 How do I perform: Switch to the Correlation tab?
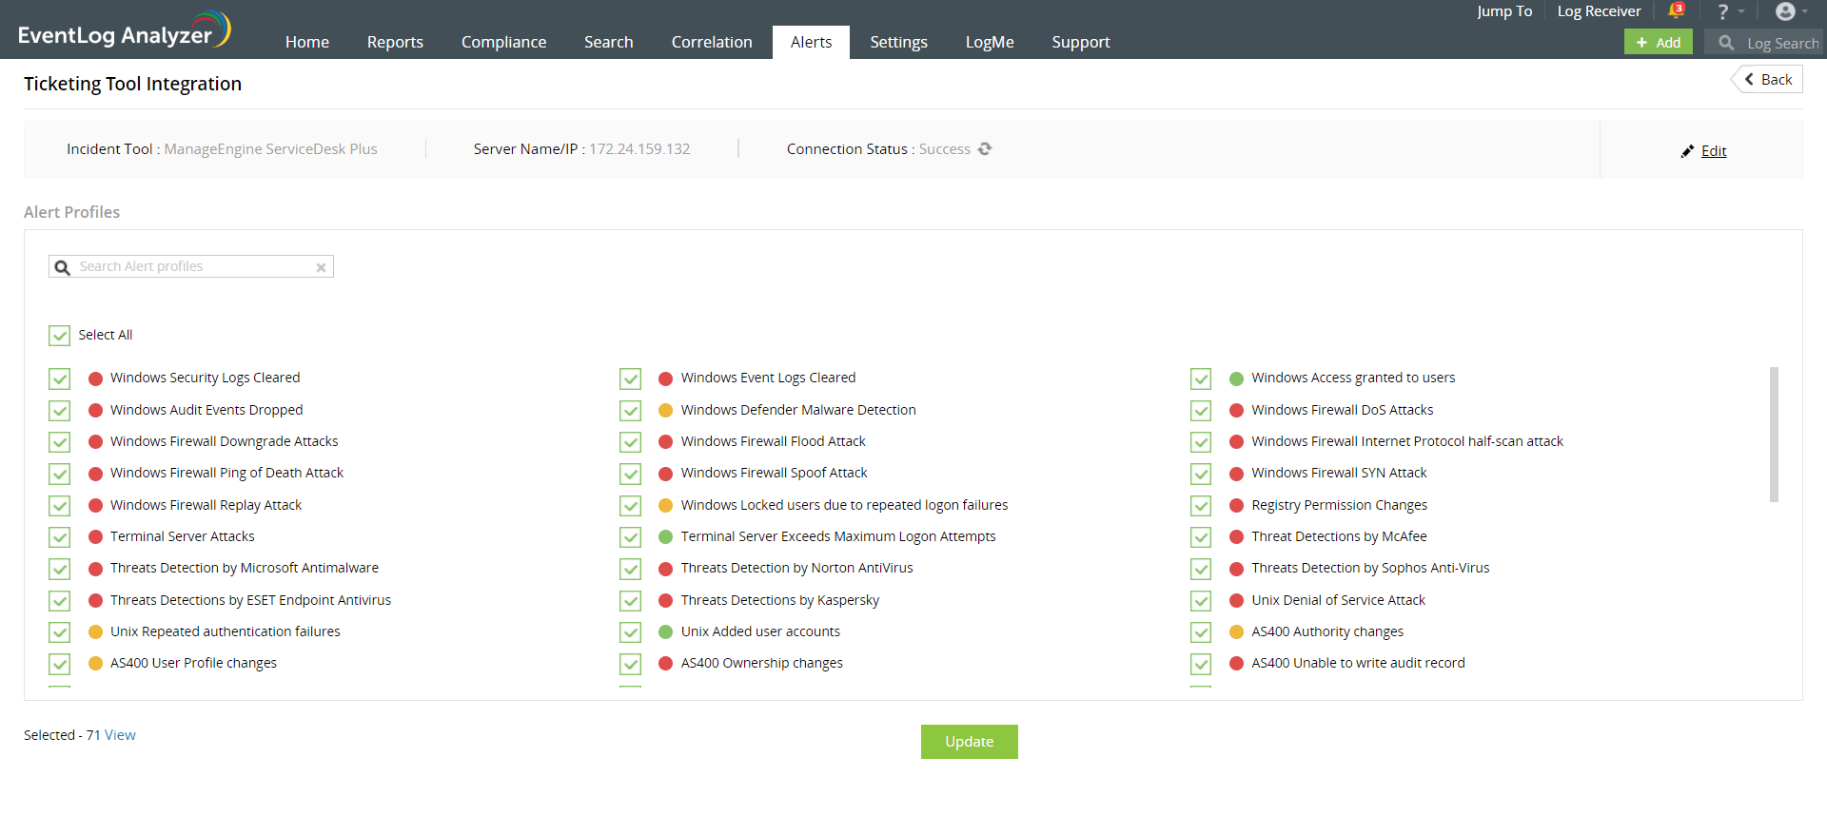712,42
